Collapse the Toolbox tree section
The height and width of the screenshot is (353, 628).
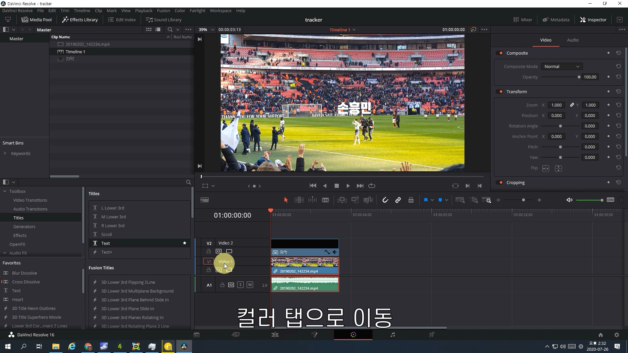coord(5,191)
